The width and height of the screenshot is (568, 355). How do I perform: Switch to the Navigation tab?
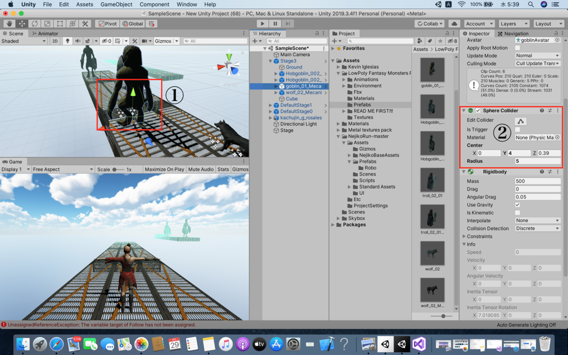pyautogui.click(x=513, y=34)
